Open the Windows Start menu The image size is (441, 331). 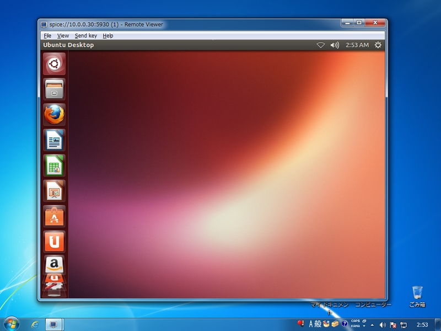pyautogui.click(x=11, y=324)
